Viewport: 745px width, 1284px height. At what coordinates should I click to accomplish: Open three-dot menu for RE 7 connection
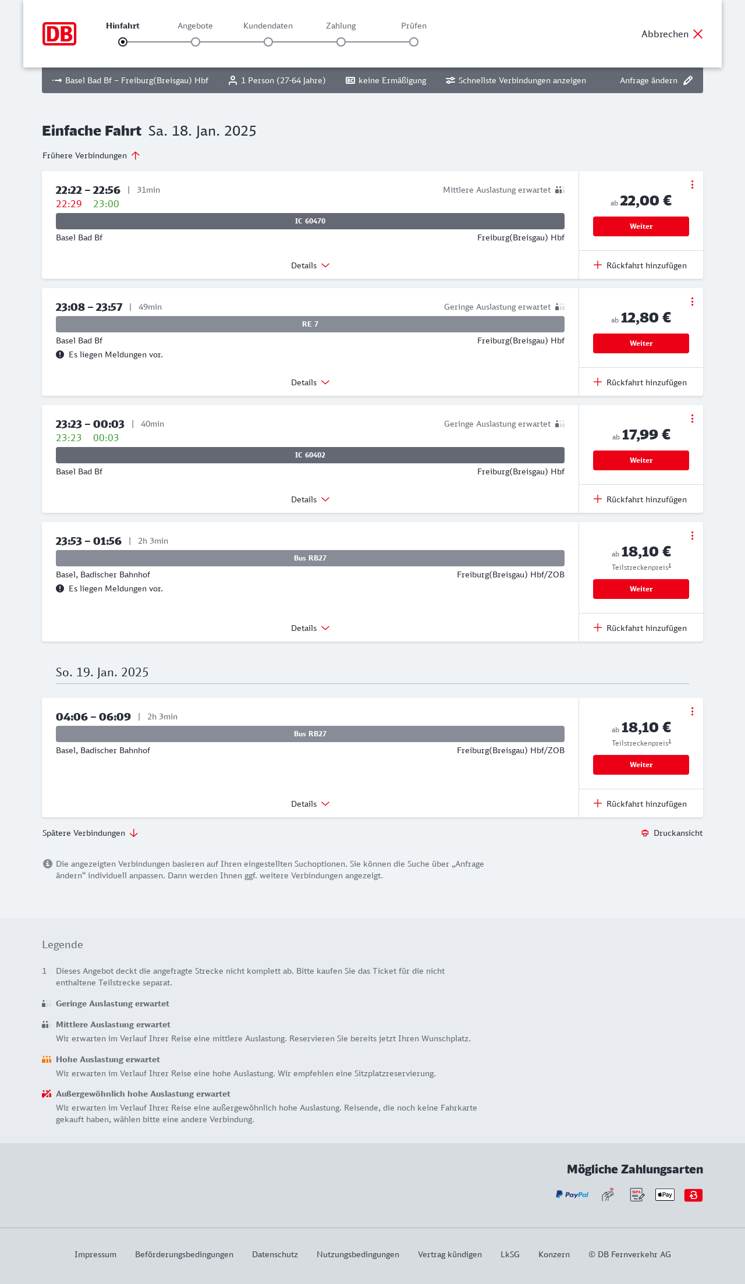(x=692, y=302)
